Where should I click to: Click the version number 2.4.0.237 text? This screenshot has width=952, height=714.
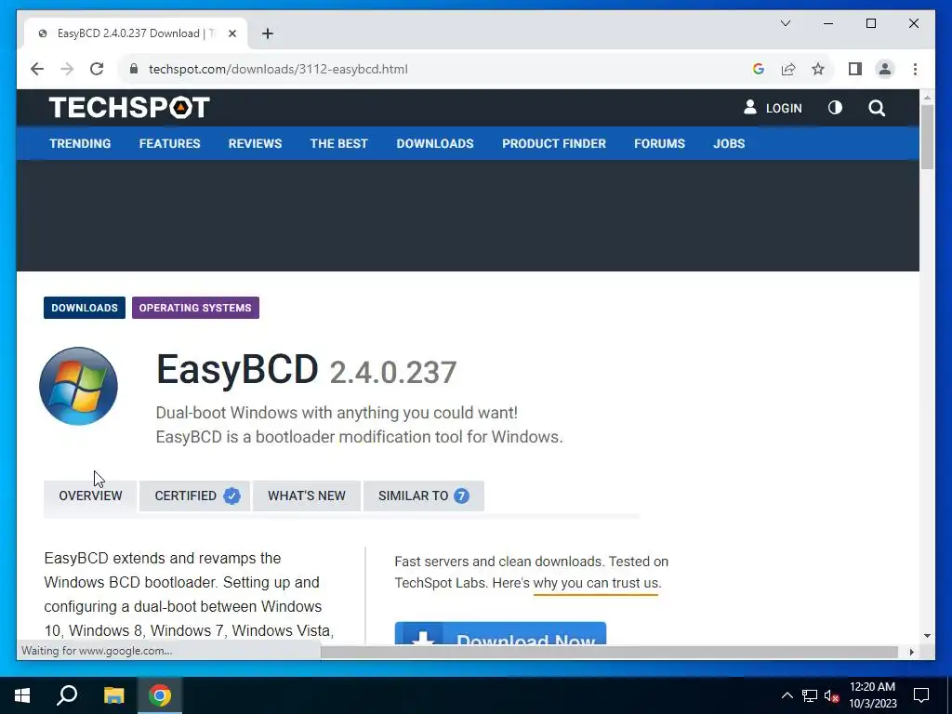[x=393, y=372]
